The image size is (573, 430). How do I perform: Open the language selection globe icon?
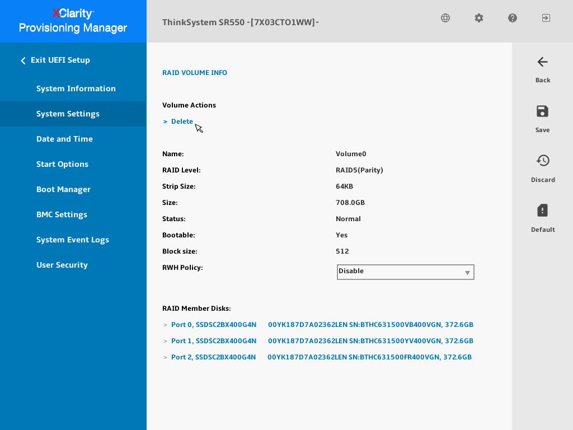point(445,18)
